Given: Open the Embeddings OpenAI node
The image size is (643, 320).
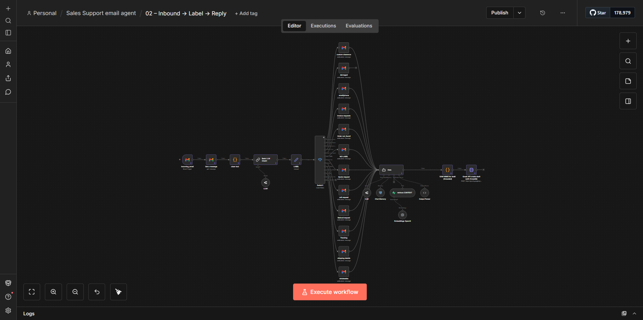Looking at the screenshot, I should [402, 215].
